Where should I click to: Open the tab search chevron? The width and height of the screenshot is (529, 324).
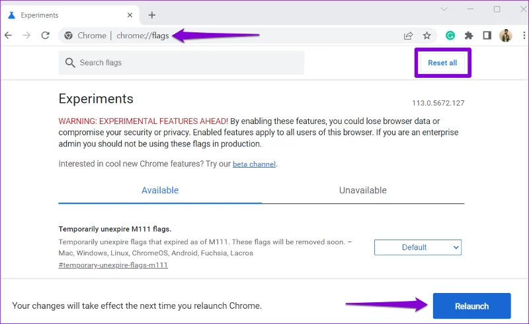(444, 9)
